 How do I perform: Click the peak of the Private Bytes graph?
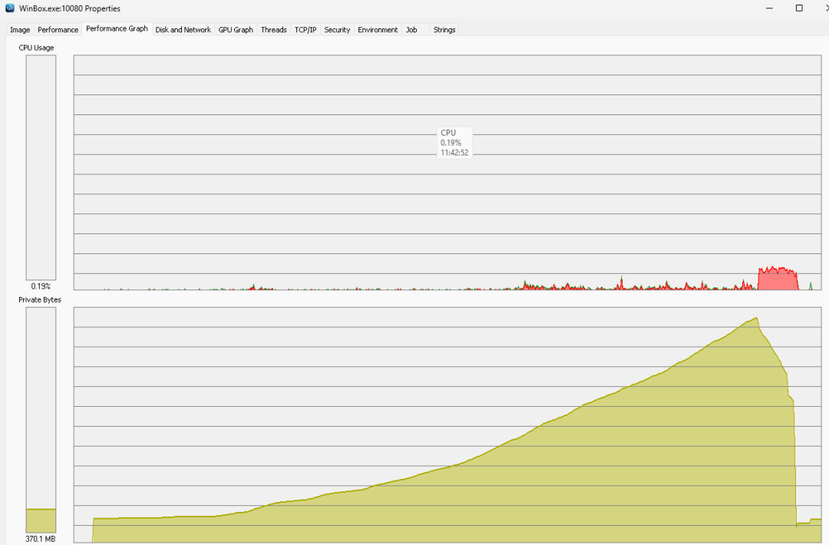tap(757, 318)
